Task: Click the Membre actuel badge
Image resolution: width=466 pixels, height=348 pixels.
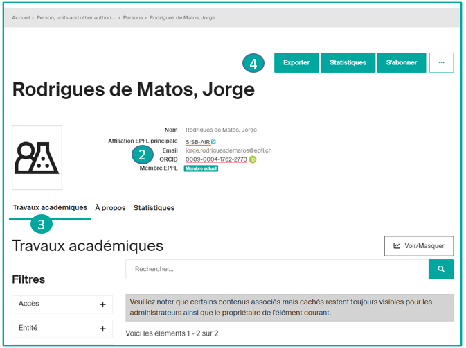Action: 201,168
